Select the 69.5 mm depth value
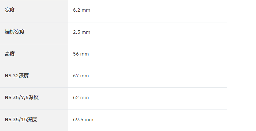256x131 pixels. tap(83, 119)
